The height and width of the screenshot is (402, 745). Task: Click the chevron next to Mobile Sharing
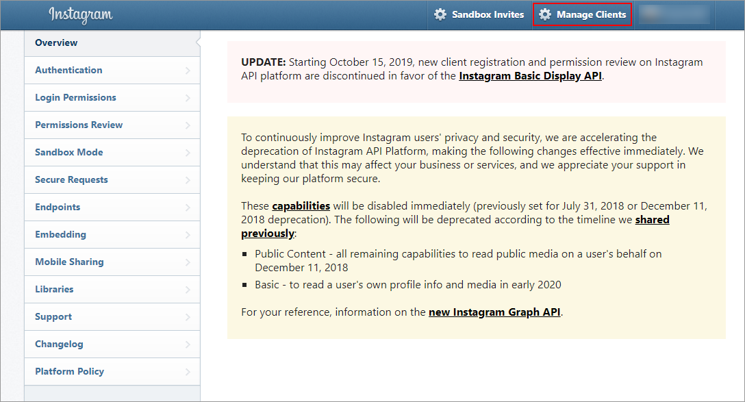[x=188, y=262]
